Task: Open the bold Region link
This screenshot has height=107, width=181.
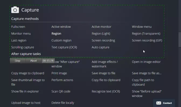Action: click(x=56, y=34)
